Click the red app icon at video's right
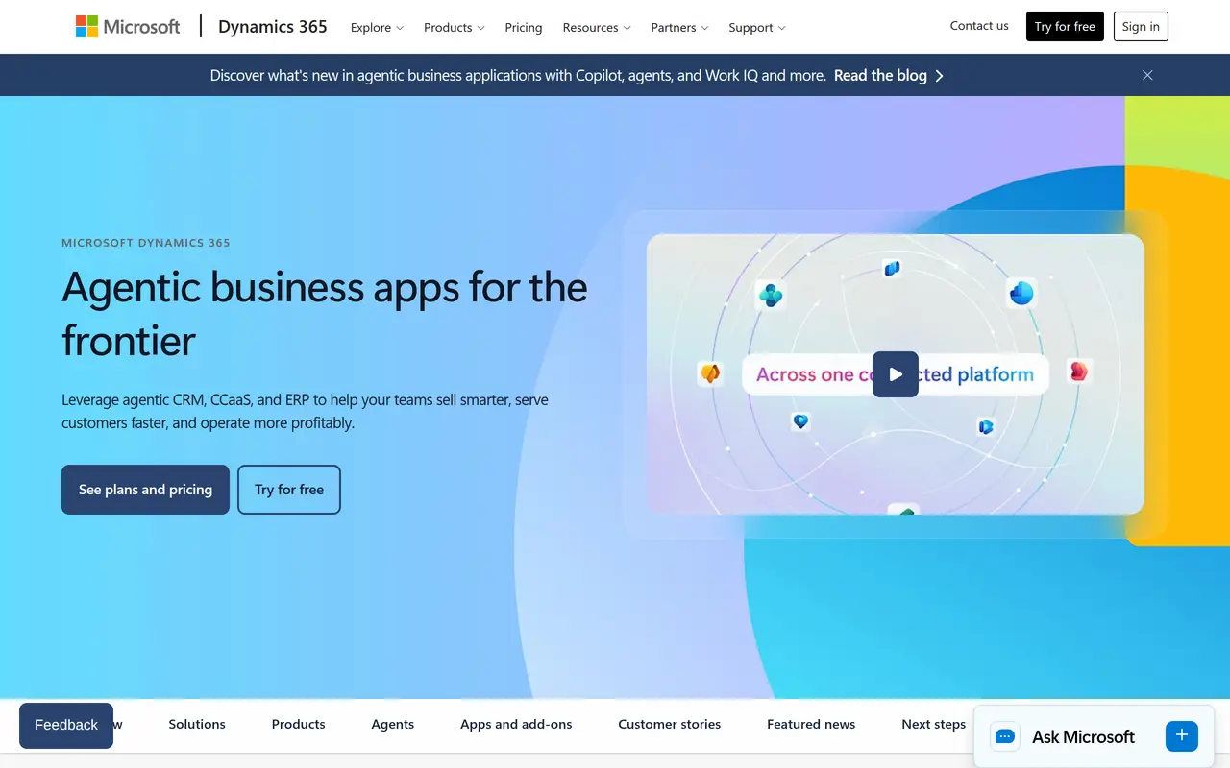Image resolution: width=1230 pixels, height=768 pixels. tap(1079, 371)
